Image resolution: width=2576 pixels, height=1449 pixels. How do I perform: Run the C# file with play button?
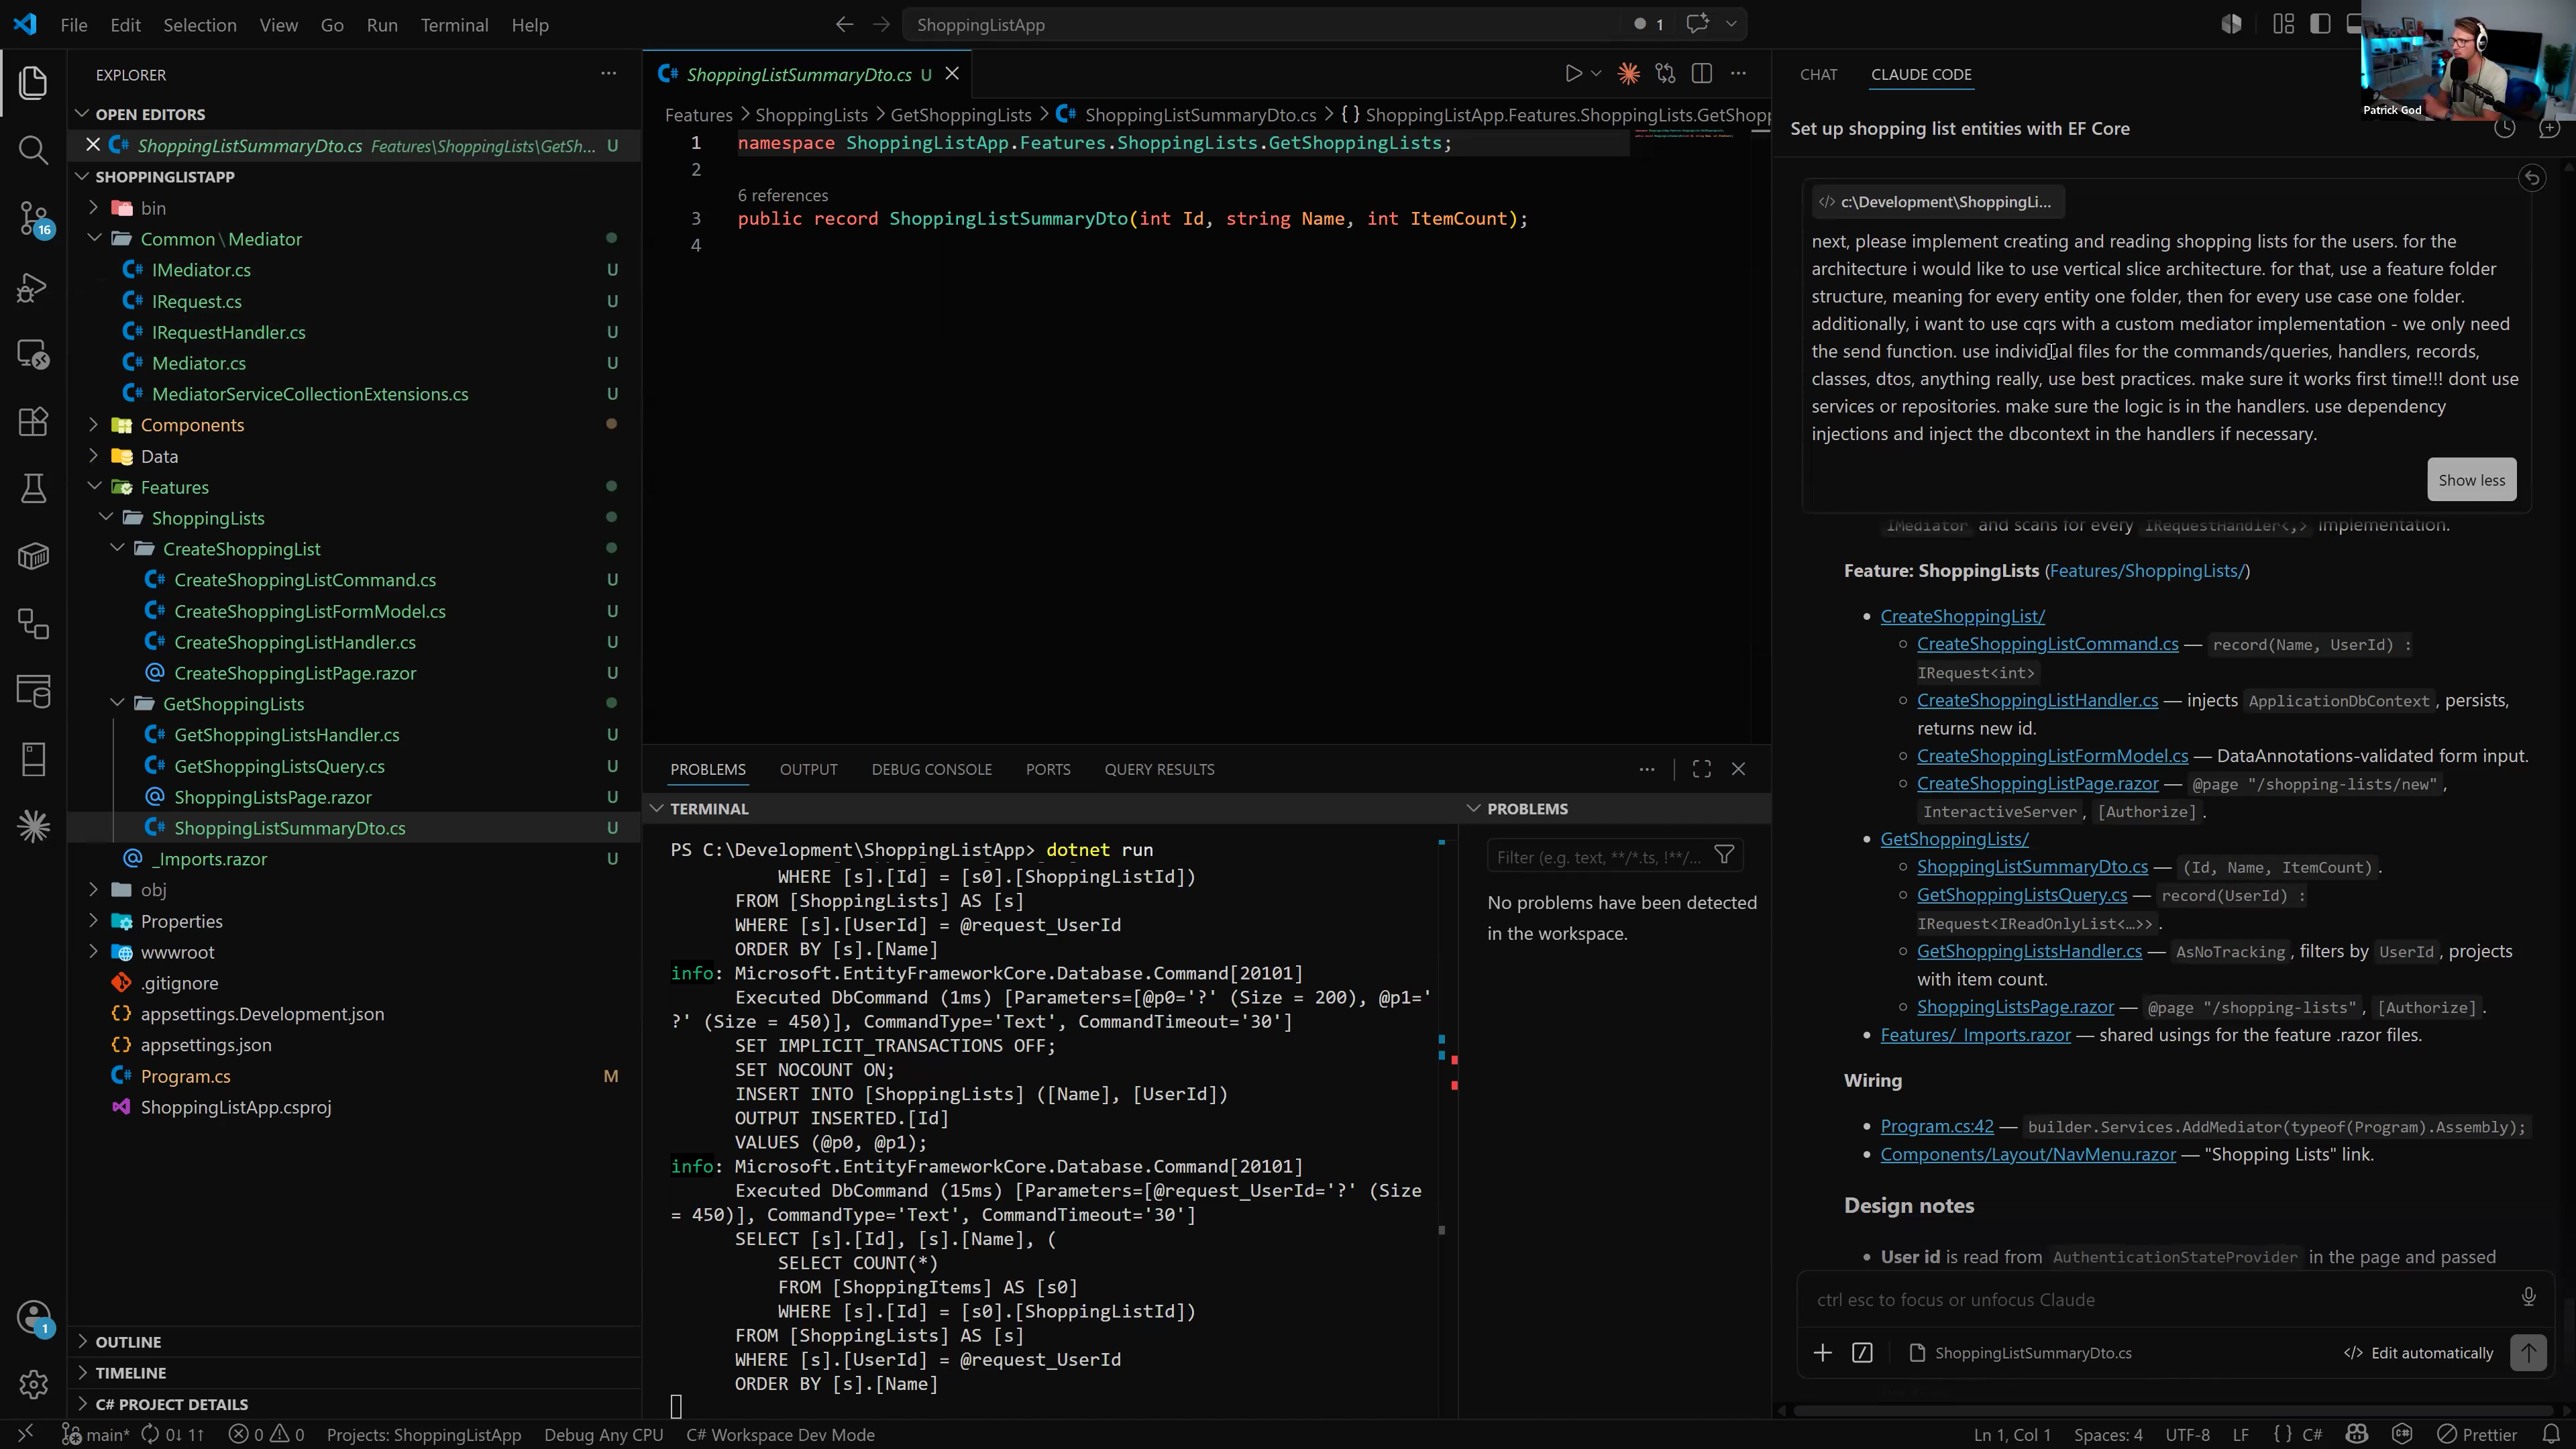click(x=1573, y=74)
